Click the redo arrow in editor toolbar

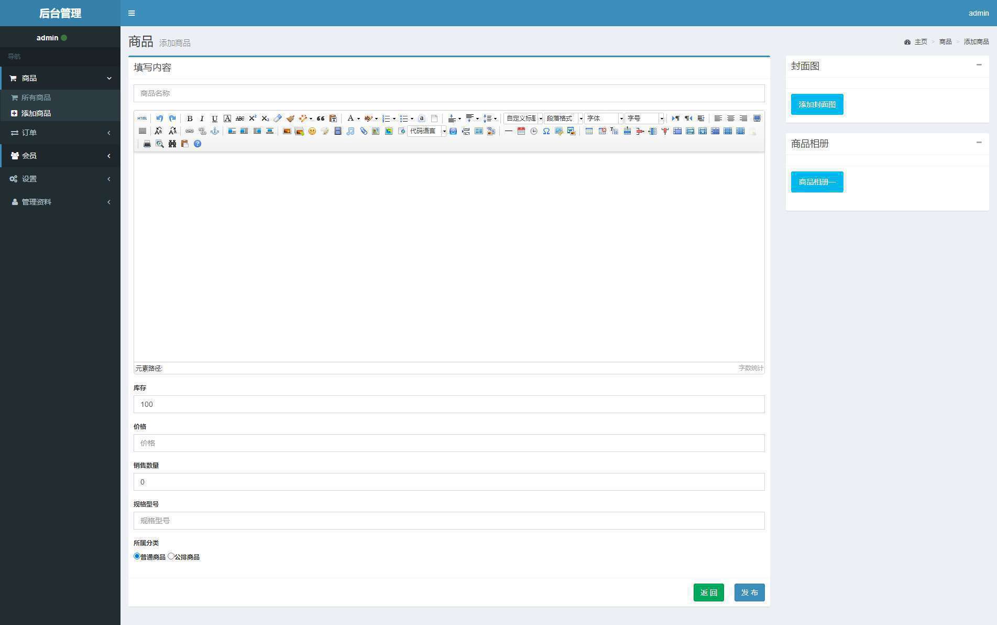(x=172, y=118)
